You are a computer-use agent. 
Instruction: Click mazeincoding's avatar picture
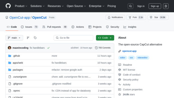[x=10, y=48]
